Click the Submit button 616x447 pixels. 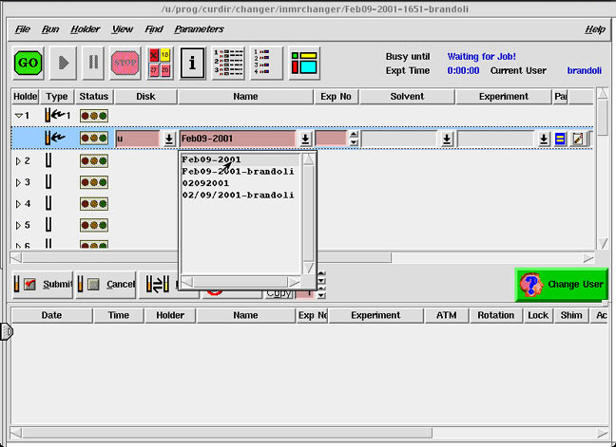[x=43, y=284]
